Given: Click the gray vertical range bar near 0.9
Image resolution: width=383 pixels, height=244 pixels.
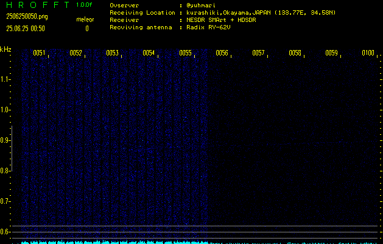Looking at the screenshot, I should tap(12, 148).
